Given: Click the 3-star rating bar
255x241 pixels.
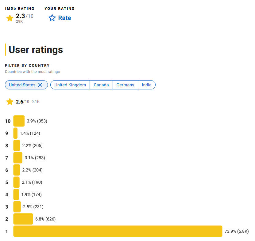Looking at the screenshot, I should coord(17,207).
